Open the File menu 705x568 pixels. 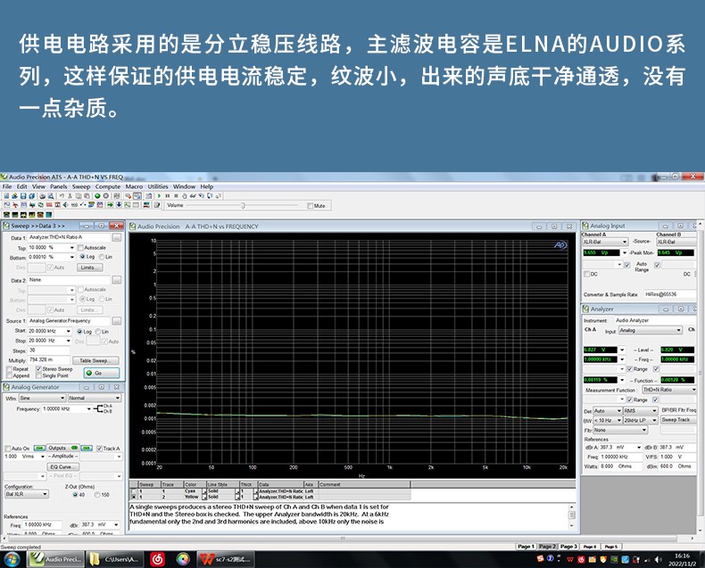(7, 186)
